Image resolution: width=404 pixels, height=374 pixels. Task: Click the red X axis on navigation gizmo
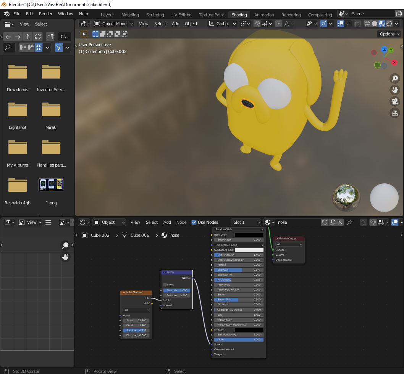(x=394, y=63)
